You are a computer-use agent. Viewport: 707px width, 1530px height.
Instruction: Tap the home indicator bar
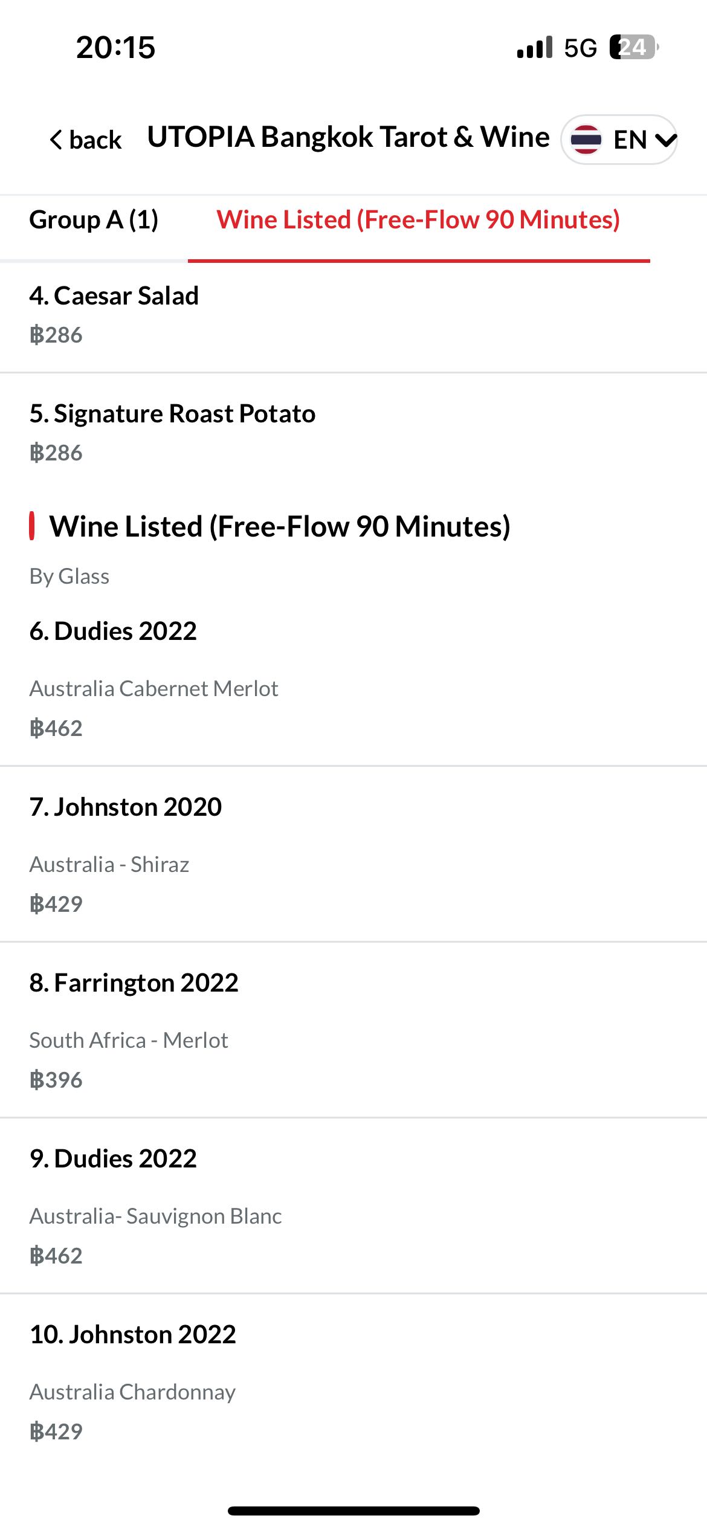[353, 1511]
